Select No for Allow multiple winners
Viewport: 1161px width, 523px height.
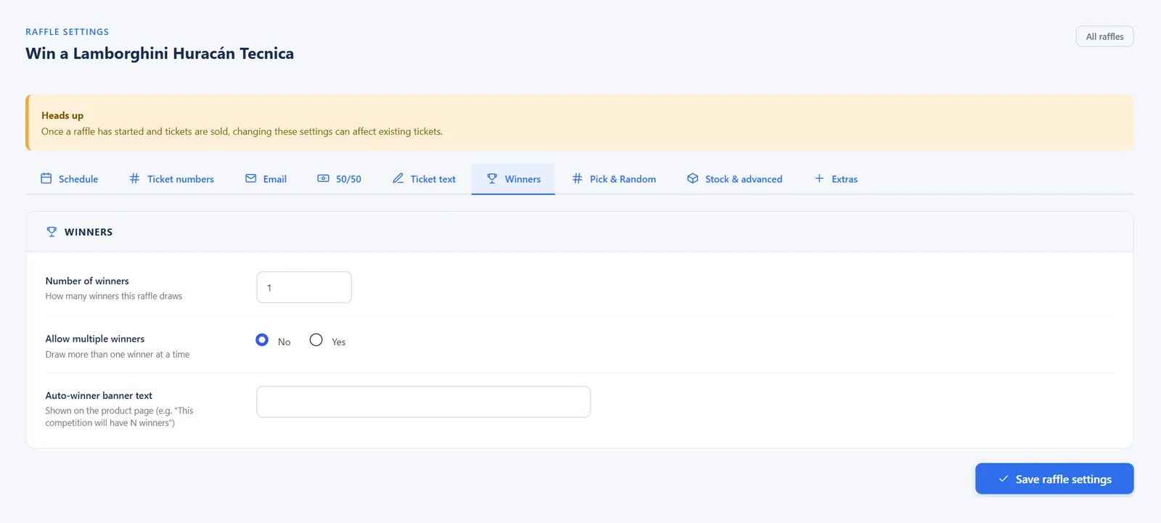pyautogui.click(x=262, y=339)
